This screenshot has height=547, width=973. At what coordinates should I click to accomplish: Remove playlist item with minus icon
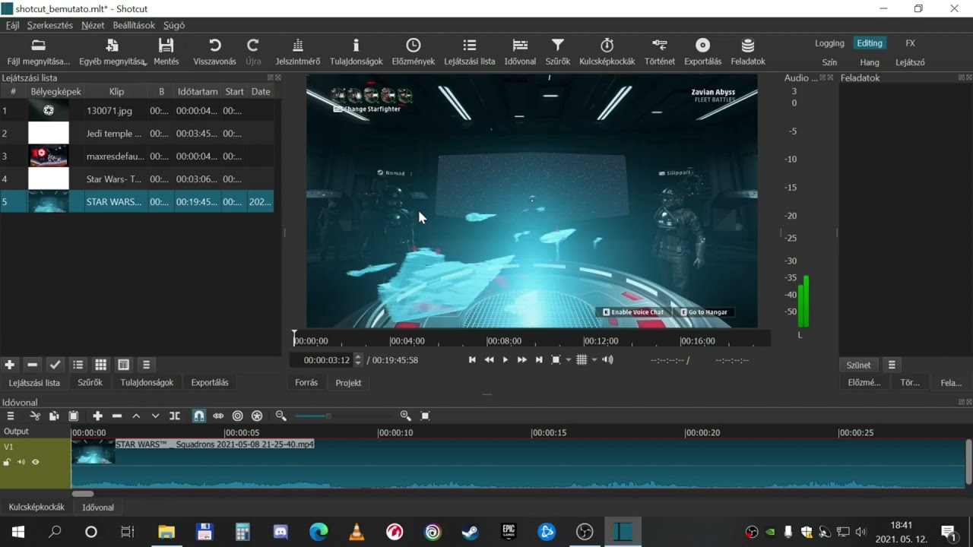[32, 365]
